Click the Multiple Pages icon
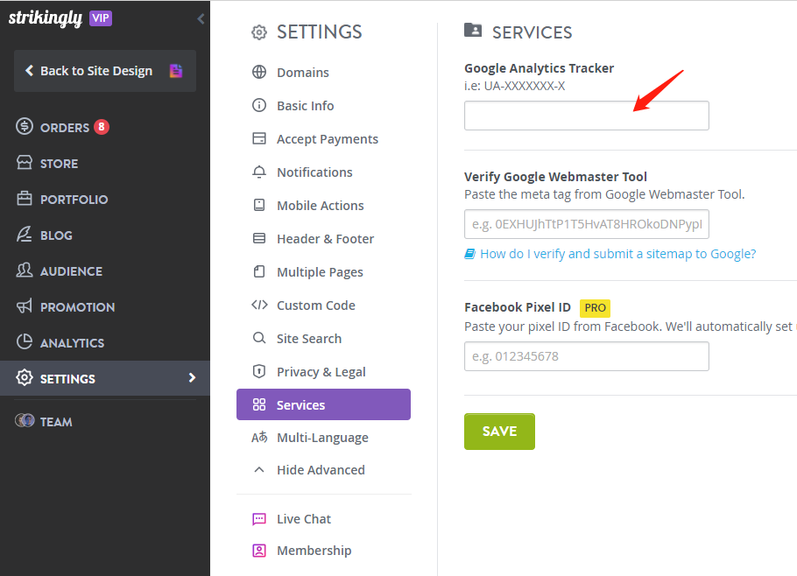 259,271
